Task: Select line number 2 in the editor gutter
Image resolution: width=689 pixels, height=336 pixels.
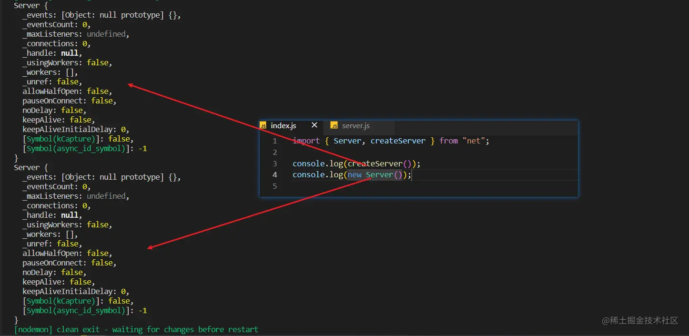Action: pyautogui.click(x=274, y=153)
